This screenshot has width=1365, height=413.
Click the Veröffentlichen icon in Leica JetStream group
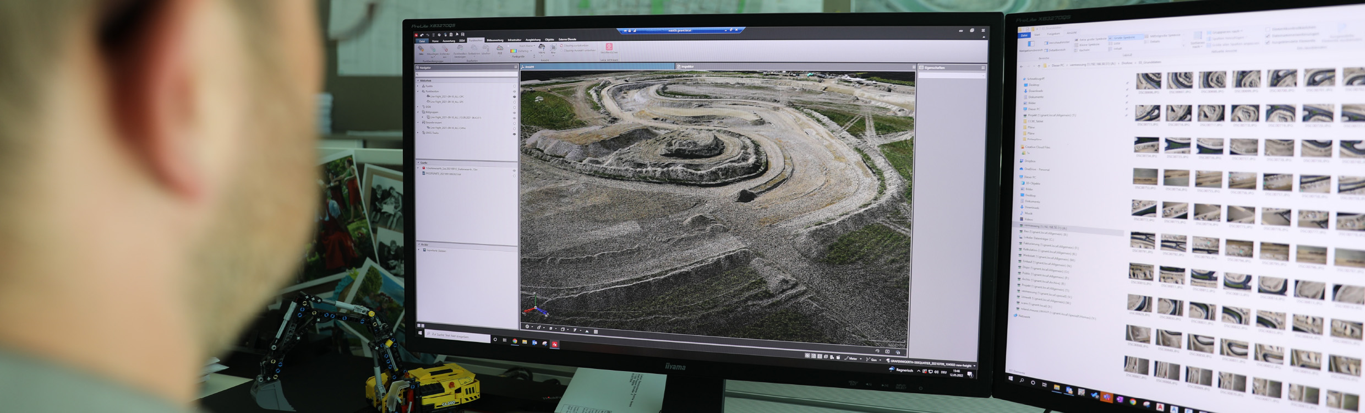pos(609,48)
